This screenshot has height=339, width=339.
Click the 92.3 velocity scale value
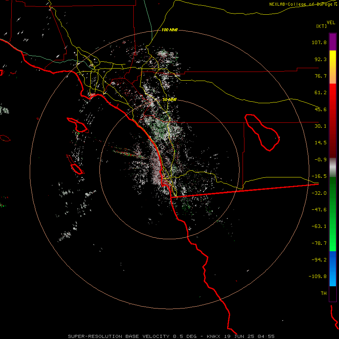(321, 59)
